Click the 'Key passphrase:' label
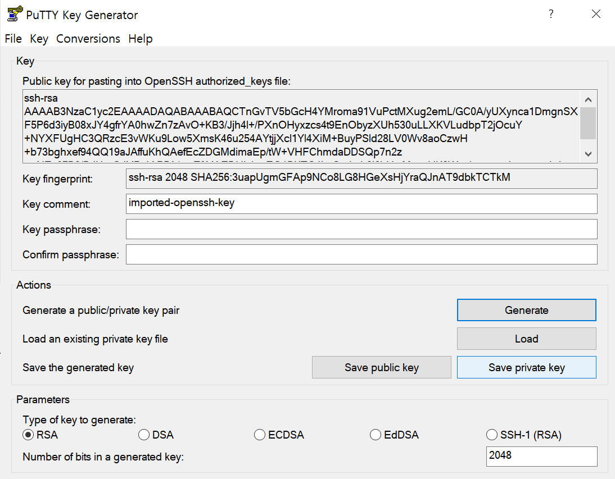This screenshot has width=615, height=479. coord(62,230)
